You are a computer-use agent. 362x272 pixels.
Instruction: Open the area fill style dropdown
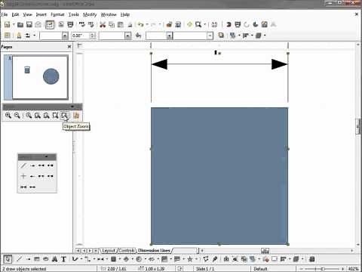click(x=170, y=36)
